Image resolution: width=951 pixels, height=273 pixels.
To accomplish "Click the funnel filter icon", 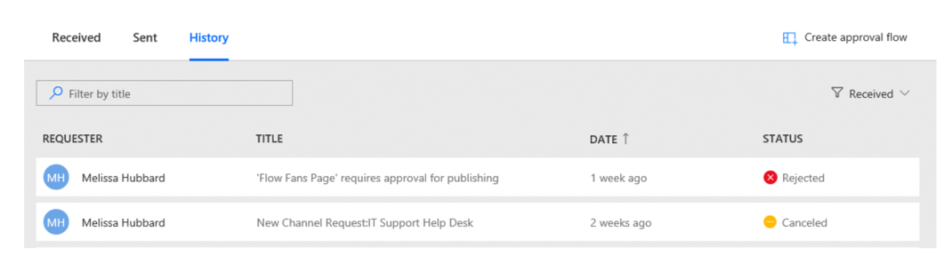I will point(837,93).
